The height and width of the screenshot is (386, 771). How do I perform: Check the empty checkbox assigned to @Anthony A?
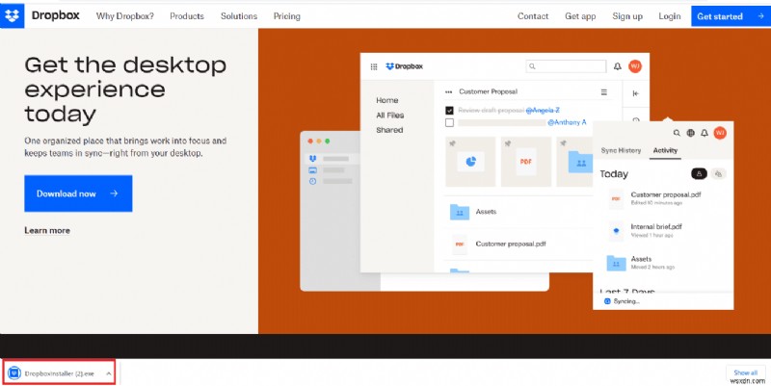(449, 123)
